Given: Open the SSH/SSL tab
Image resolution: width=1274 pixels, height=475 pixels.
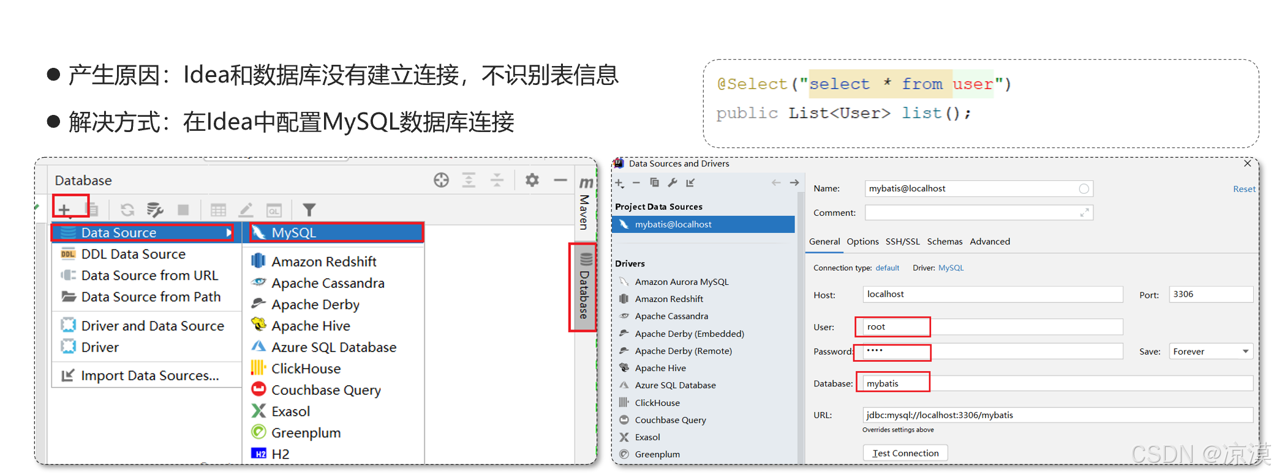Looking at the screenshot, I should [902, 241].
